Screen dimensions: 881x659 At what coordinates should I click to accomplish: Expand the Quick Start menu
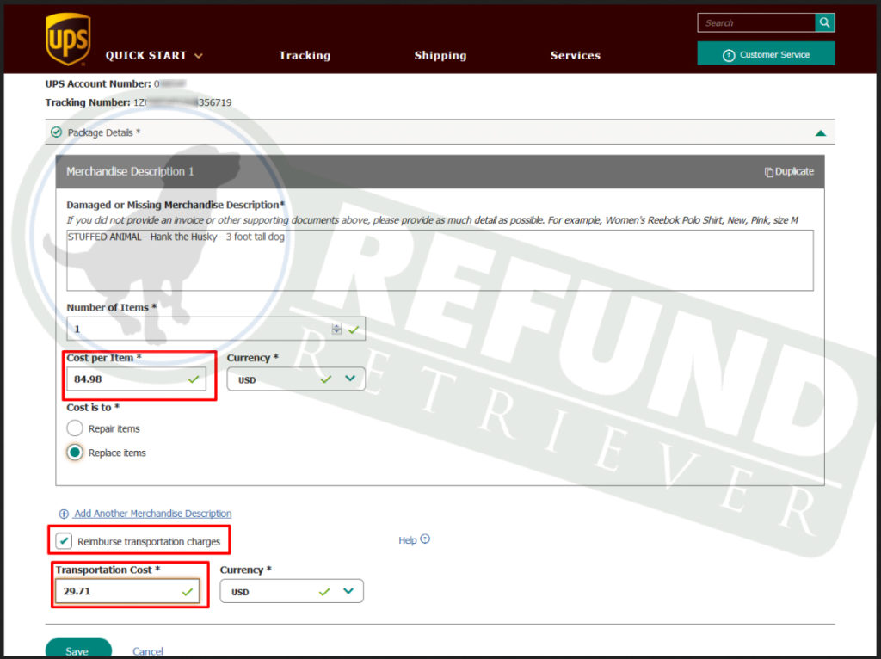(154, 55)
